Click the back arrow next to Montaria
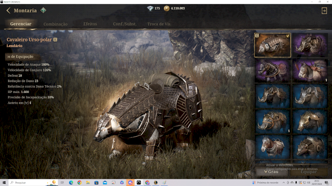The height and width of the screenshot is (186, 332). tap(8, 10)
